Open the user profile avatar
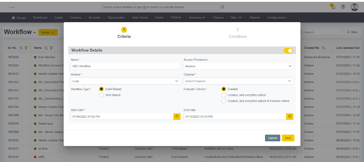The height and width of the screenshot is (162, 364). [355, 7]
